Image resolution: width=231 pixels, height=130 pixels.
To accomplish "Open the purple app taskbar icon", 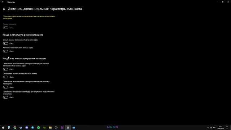I will pos(62,127).
